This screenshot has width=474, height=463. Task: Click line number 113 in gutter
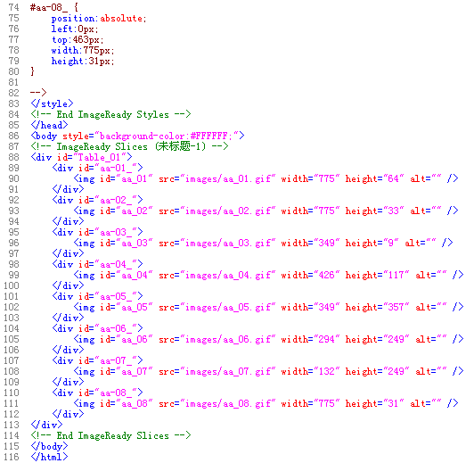pyautogui.click(x=12, y=425)
